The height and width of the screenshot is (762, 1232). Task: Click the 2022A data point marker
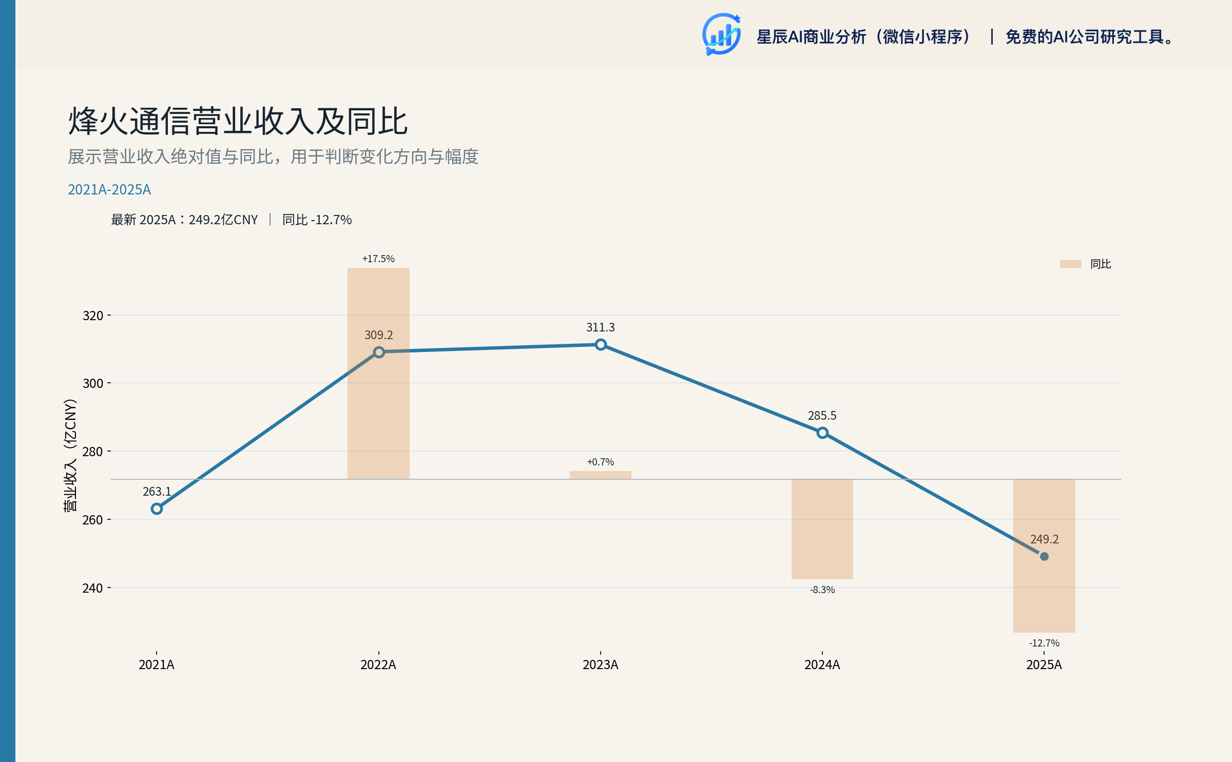tap(379, 352)
